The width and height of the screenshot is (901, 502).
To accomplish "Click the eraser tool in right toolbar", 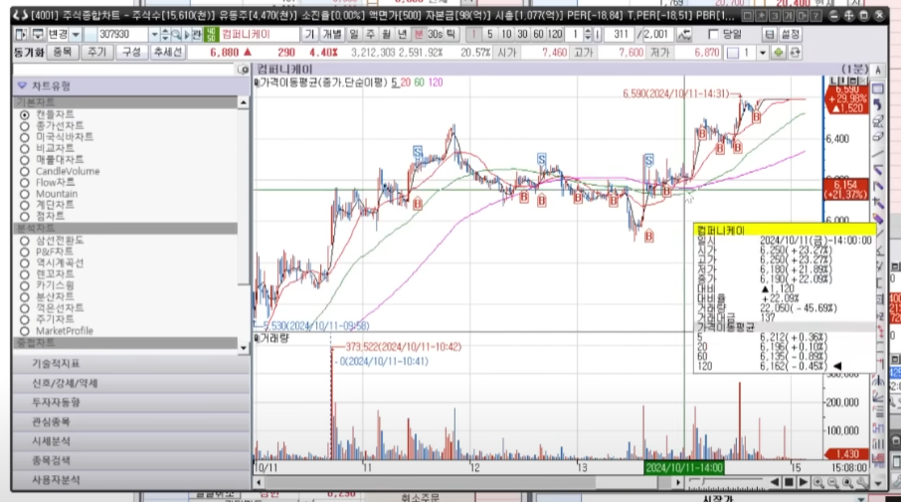I will pos(877,137).
